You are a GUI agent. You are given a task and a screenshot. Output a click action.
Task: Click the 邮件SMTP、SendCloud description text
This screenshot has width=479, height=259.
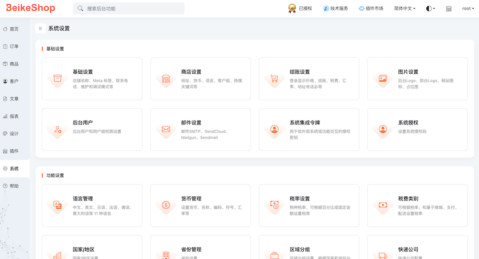205,135
